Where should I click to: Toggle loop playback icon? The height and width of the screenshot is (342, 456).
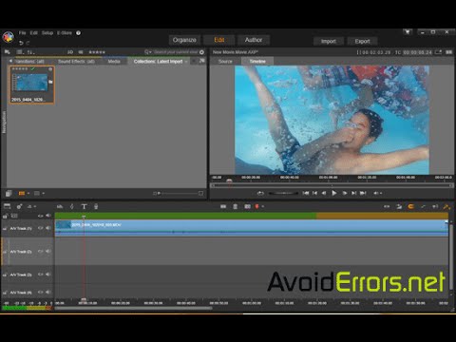pyautogui.click(x=260, y=193)
